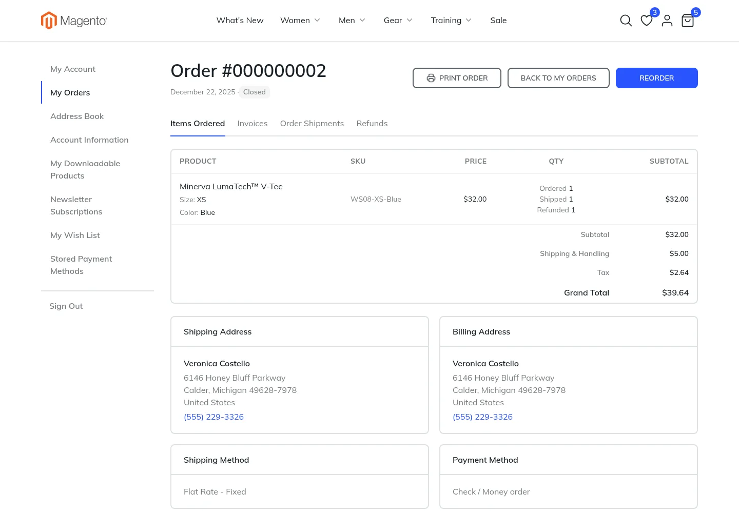Open the account user icon
Image resolution: width=739 pixels, height=513 pixels.
(x=667, y=21)
